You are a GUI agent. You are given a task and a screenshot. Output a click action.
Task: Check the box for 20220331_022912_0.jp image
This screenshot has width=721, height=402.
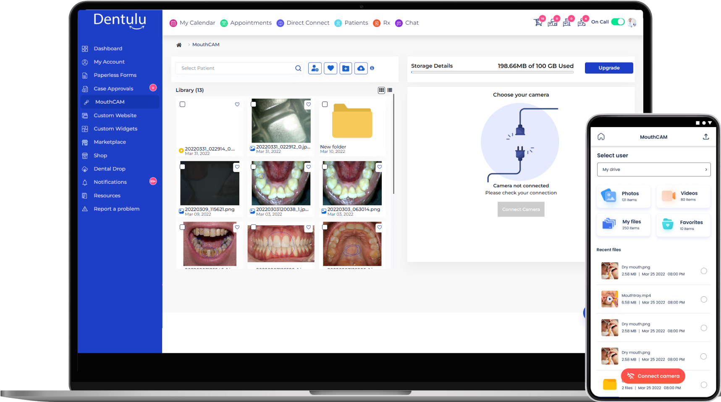(x=254, y=104)
